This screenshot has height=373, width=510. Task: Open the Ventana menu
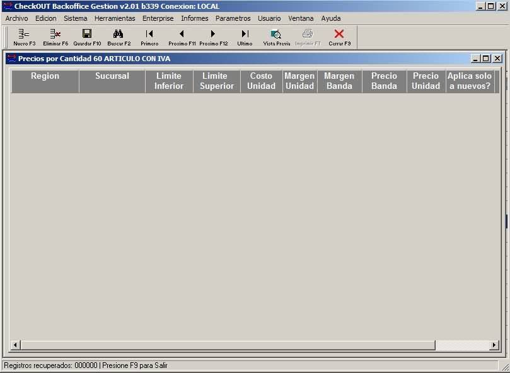pyautogui.click(x=301, y=18)
